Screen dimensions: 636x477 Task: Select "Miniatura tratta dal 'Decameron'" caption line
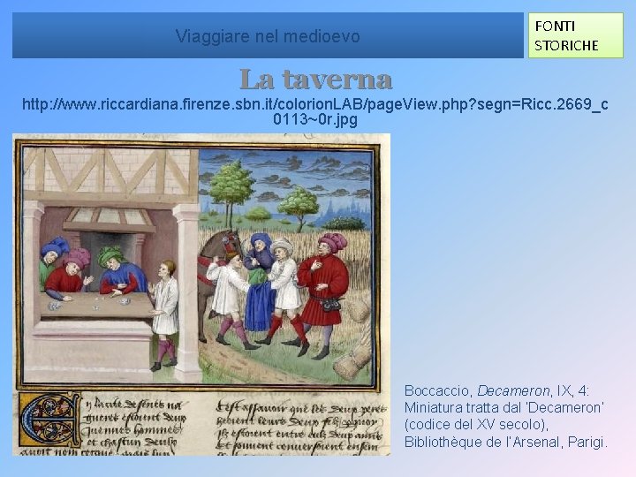[504, 407]
